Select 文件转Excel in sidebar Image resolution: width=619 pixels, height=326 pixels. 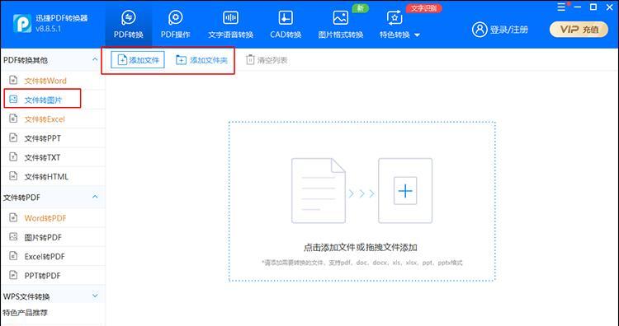(53, 119)
